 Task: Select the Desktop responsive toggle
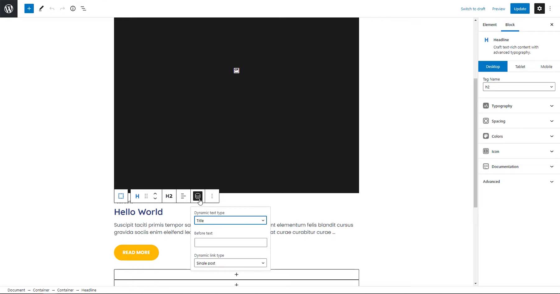click(493, 66)
